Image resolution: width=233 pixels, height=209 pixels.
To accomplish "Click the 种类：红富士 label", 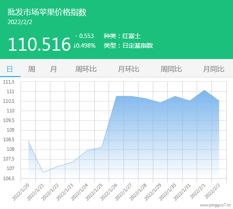I will 122,36.
